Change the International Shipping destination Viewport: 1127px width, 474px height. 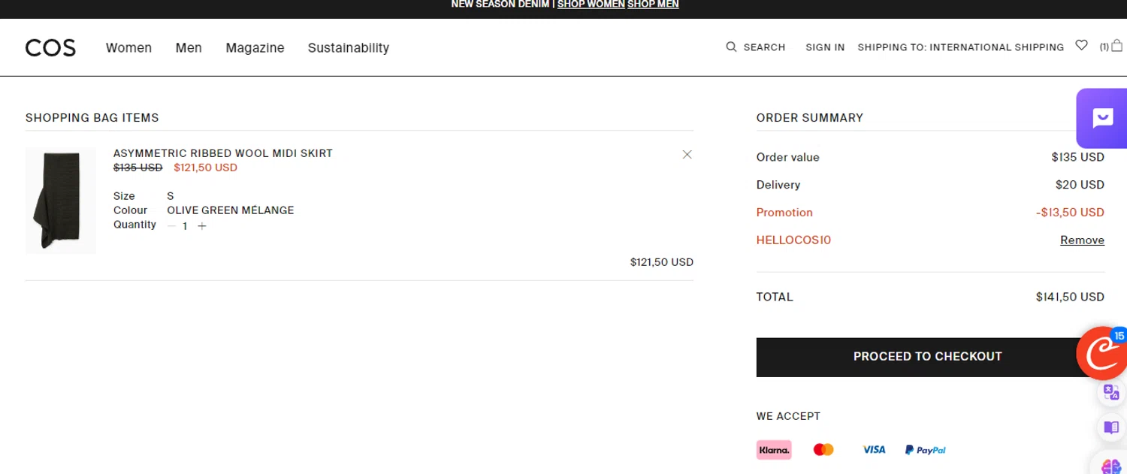tap(960, 47)
